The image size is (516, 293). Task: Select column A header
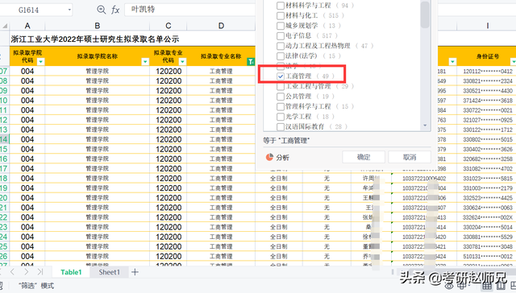coord(27,26)
